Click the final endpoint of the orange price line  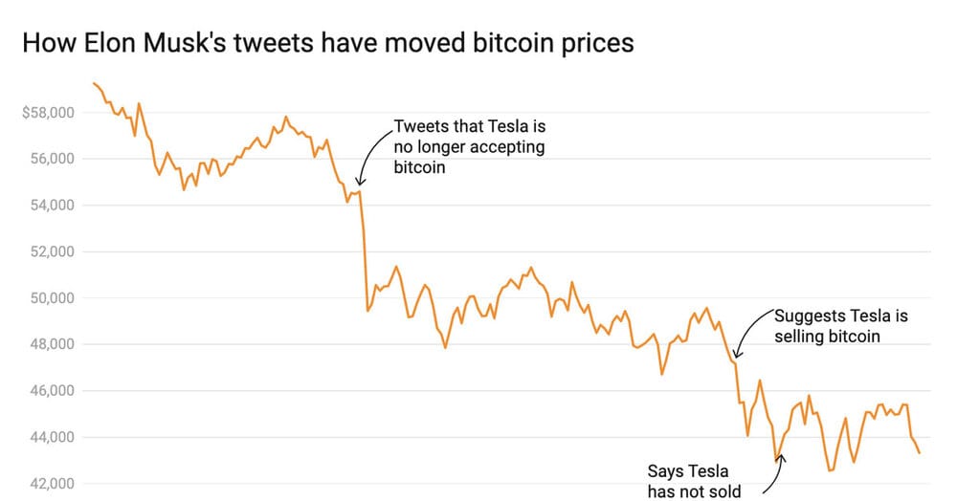click(919, 453)
